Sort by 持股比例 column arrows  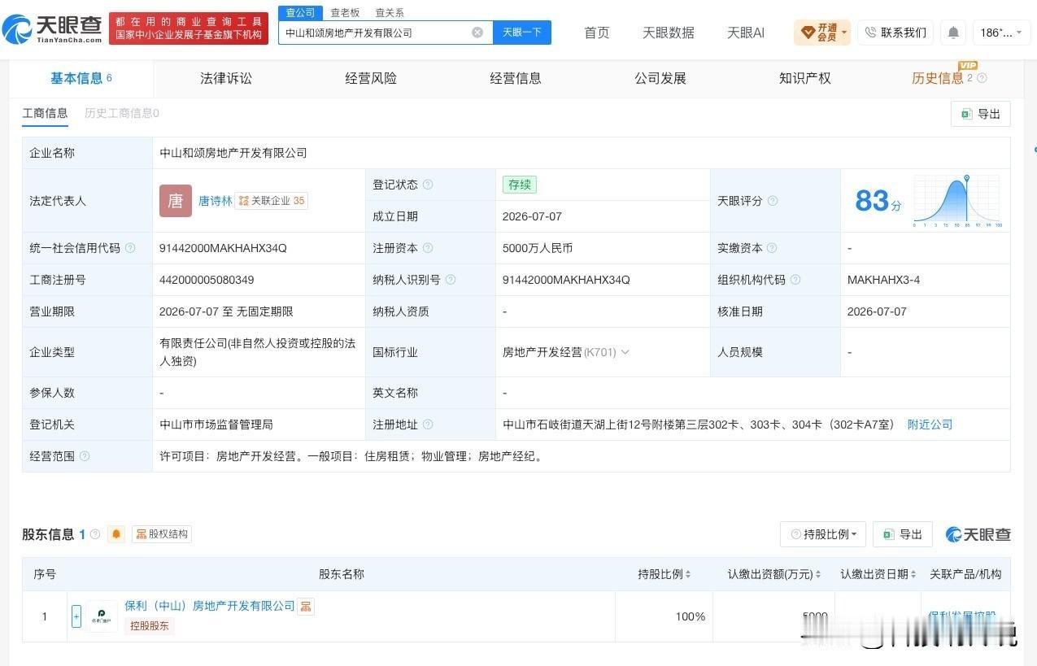click(x=688, y=574)
